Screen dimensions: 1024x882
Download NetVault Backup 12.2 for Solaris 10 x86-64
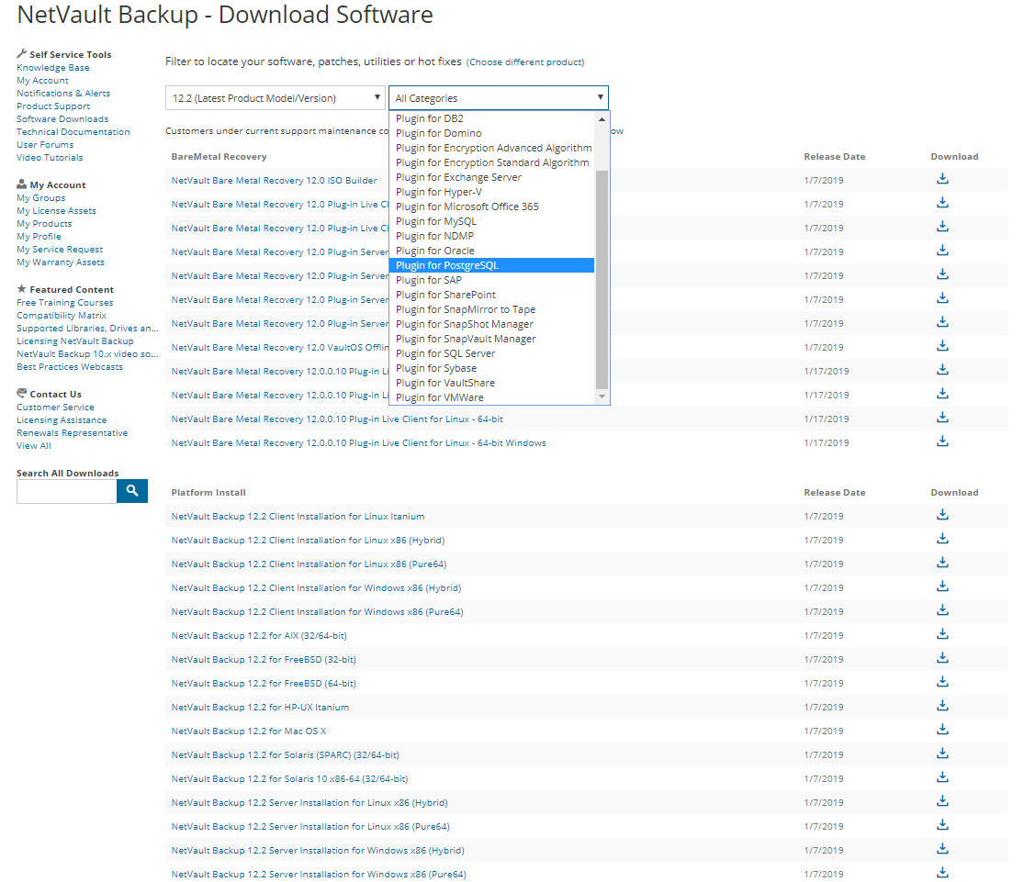[x=942, y=777]
